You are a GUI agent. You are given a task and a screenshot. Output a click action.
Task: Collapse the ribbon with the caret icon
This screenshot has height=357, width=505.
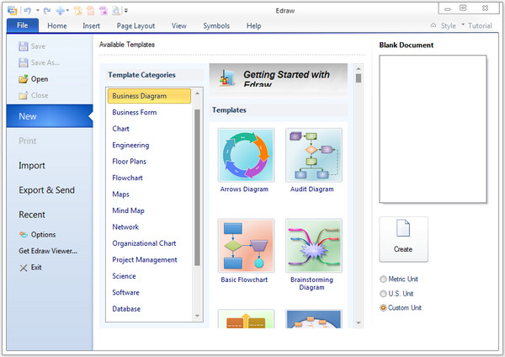pos(433,25)
